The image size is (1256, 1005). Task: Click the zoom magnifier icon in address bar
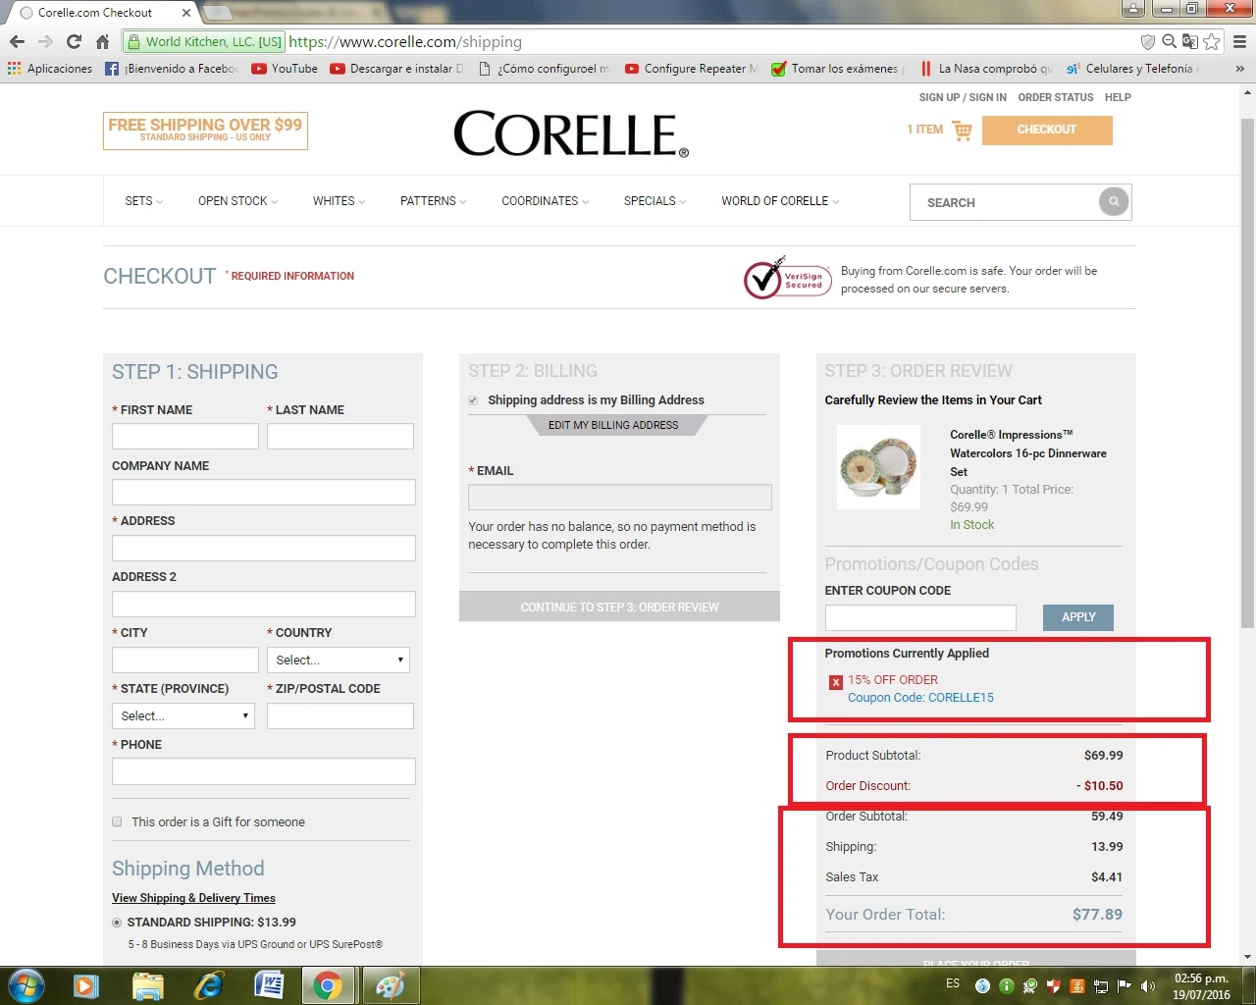pos(1169,41)
